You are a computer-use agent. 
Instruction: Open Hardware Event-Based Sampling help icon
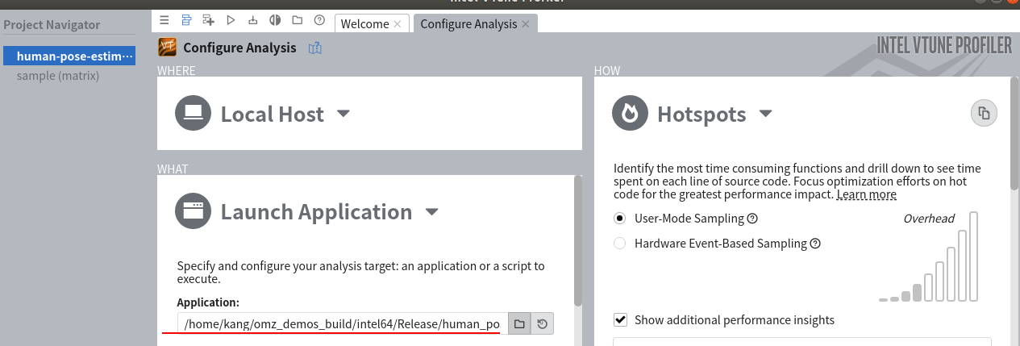coord(815,243)
